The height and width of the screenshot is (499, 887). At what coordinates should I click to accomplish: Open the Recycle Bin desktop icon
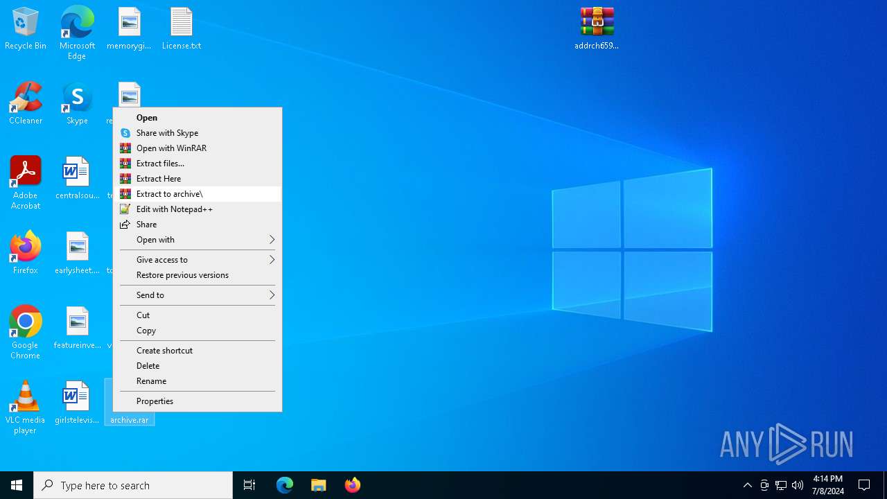point(26,29)
